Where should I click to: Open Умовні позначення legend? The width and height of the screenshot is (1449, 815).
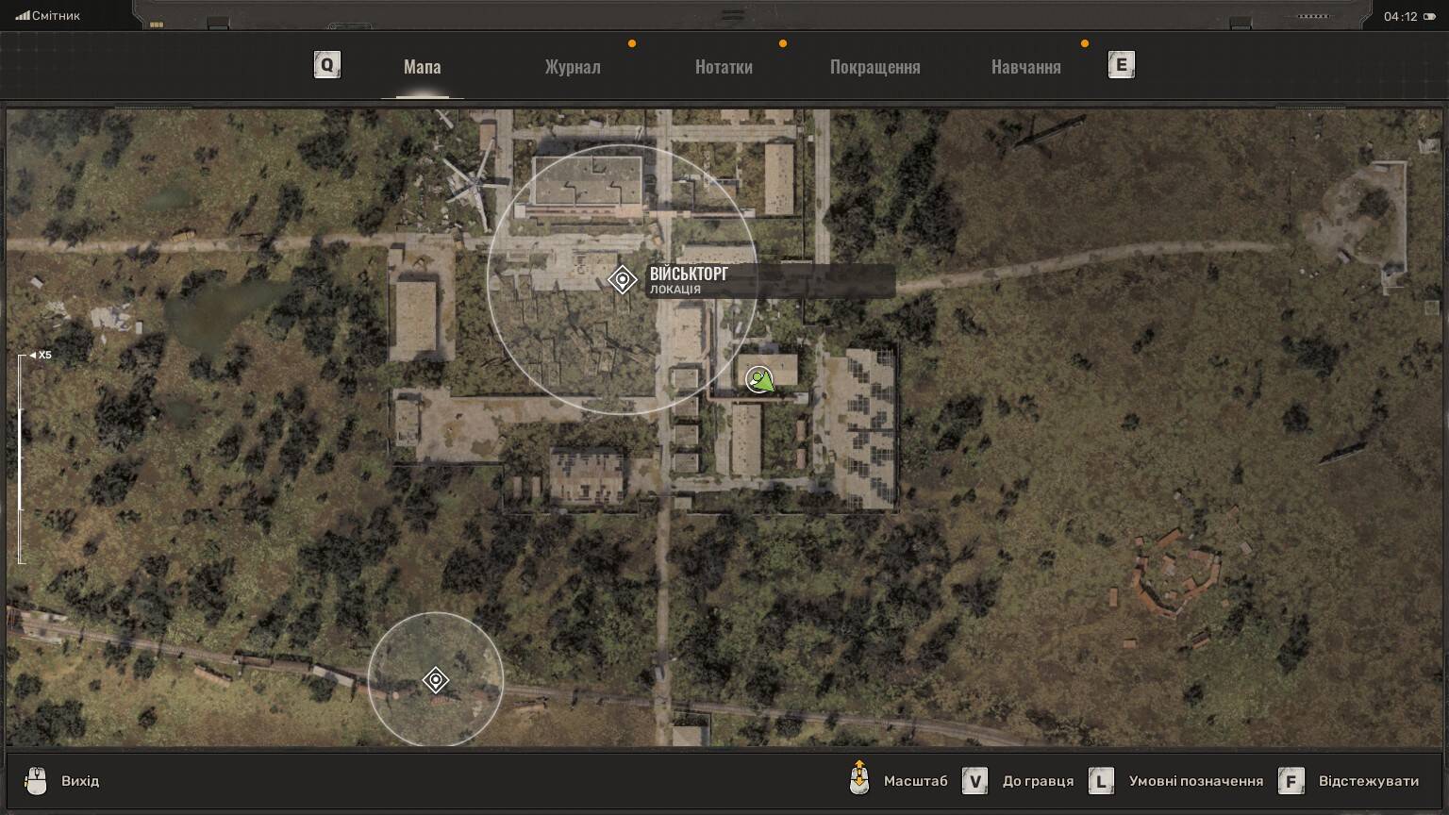click(x=1195, y=781)
